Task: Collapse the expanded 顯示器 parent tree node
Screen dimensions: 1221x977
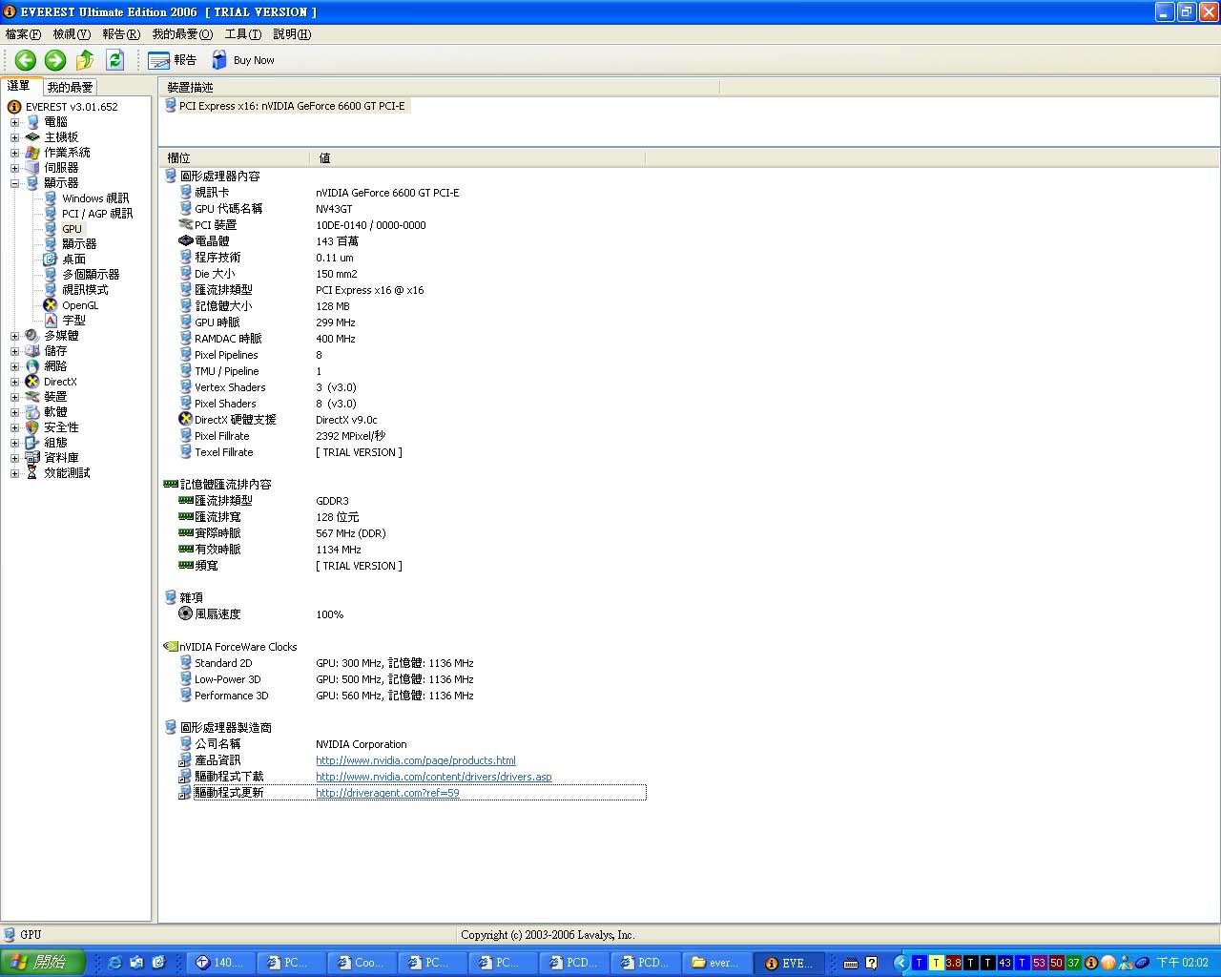Action: [x=14, y=183]
